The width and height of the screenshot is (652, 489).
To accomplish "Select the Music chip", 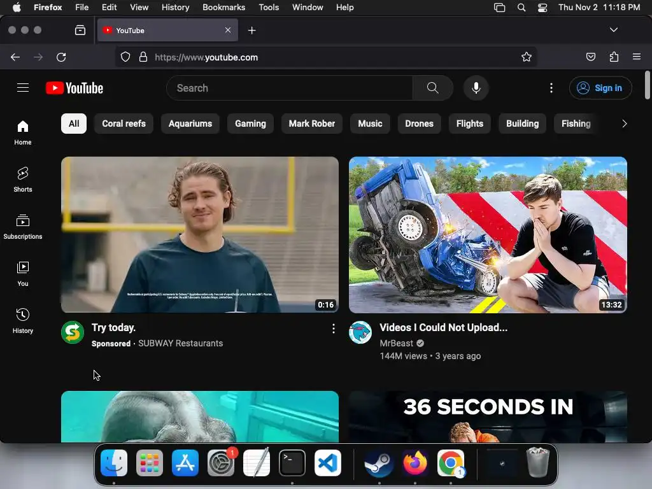I will (x=370, y=124).
